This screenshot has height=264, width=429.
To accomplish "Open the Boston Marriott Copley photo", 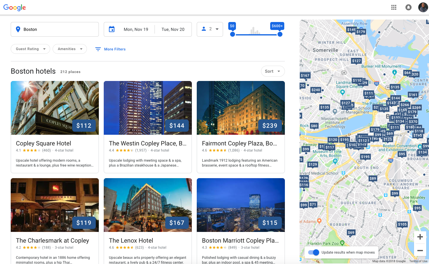I will 241,205.
